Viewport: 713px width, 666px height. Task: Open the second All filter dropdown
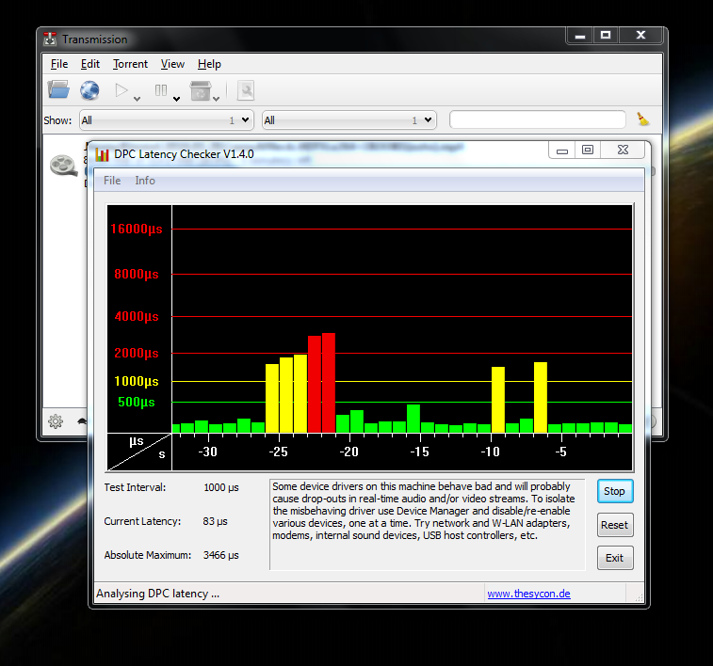coord(349,120)
